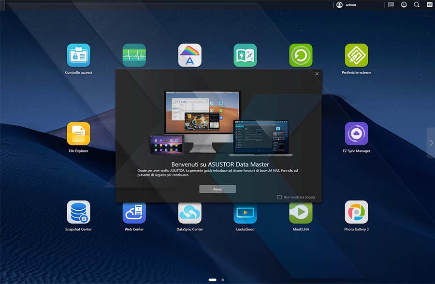Open the search tool in top bar
Screen dimensions: 435x284
tap(417, 5)
